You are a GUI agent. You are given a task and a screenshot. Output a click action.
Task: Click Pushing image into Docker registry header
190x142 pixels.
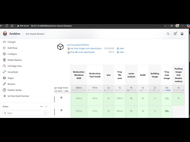179,75
